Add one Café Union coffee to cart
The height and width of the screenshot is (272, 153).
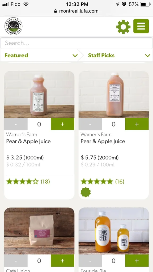point(62,261)
